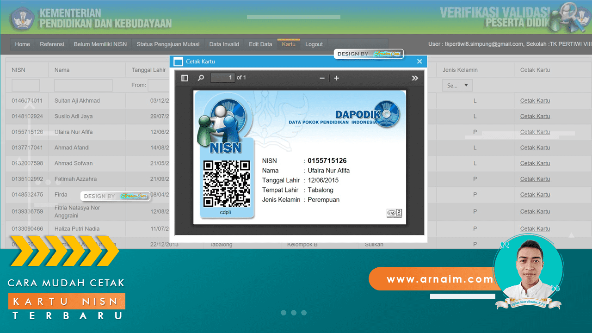Zoom out of the NISN card preview
The height and width of the screenshot is (333, 592).
(322, 78)
